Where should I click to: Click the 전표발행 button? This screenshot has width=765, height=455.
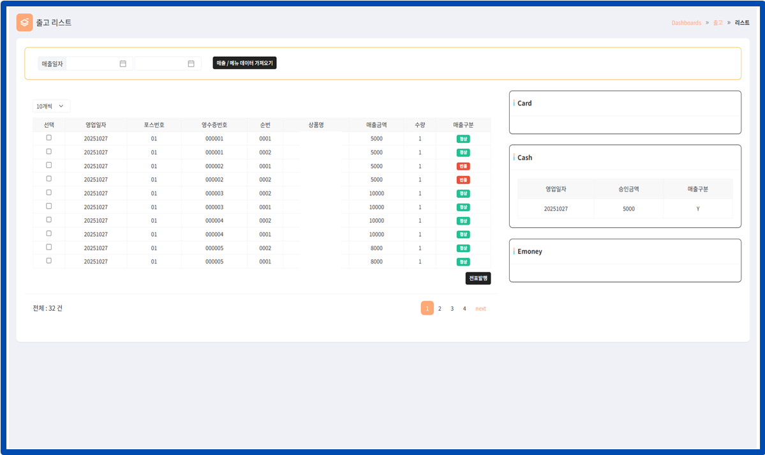click(479, 278)
